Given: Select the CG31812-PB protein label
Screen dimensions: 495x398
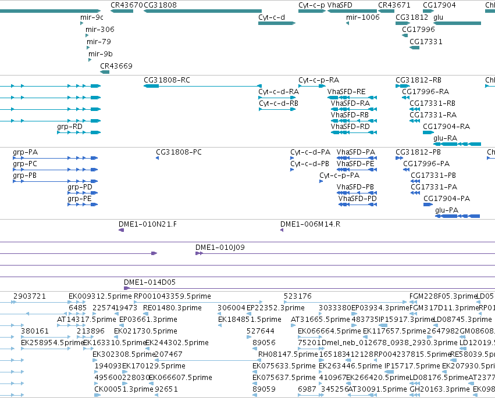Looking at the screenshot, I should click(418, 152).
